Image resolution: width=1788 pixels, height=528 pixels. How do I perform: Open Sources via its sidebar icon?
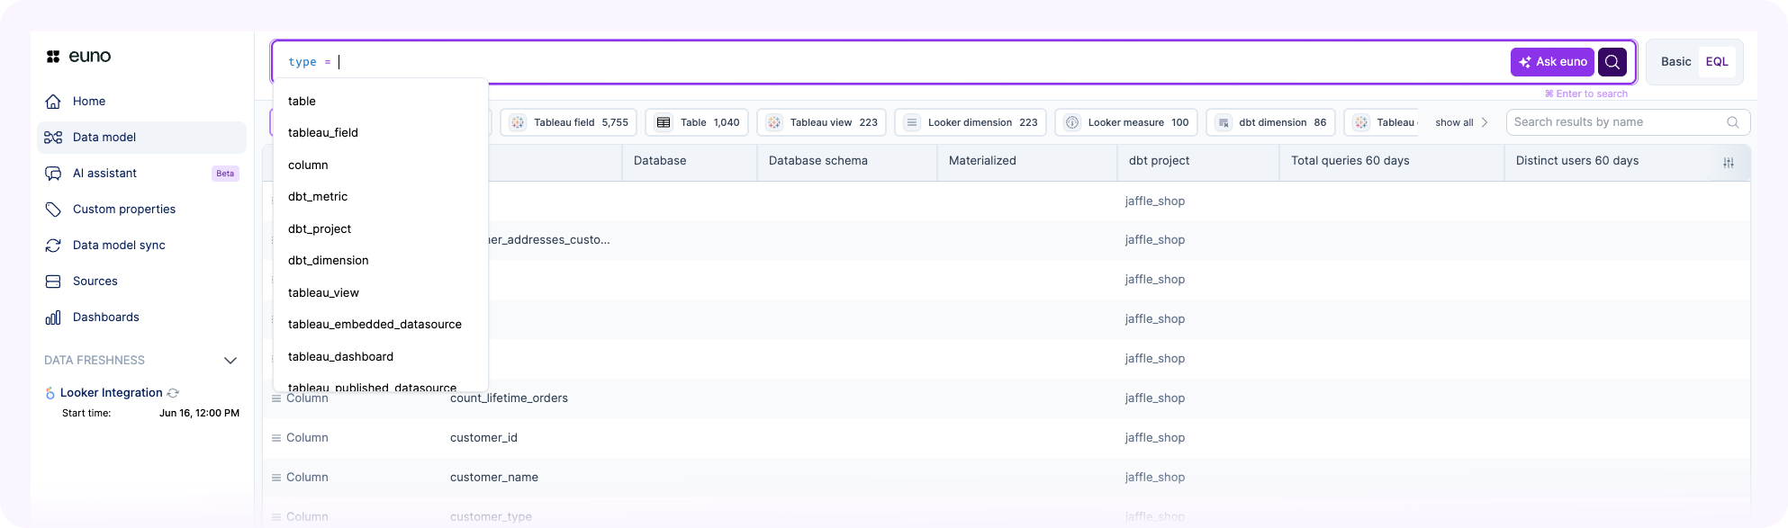coord(53,282)
